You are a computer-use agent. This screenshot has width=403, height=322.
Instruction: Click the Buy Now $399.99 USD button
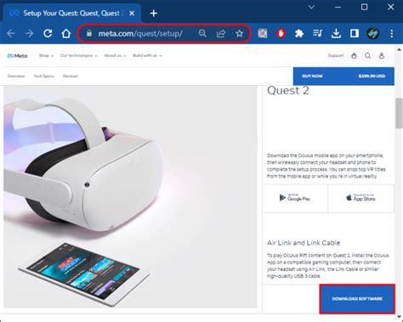pyautogui.click(x=343, y=76)
